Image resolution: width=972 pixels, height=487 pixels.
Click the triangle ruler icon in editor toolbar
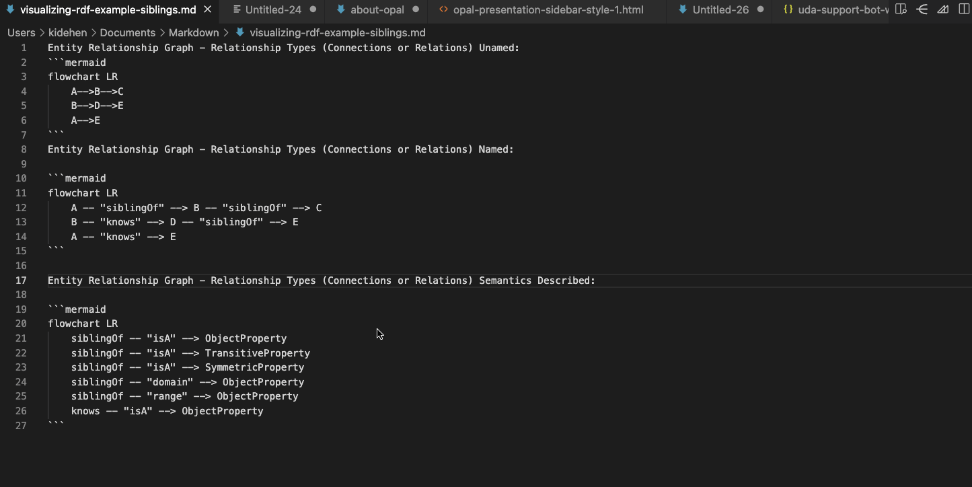pyautogui.click(x=943, y=9)
